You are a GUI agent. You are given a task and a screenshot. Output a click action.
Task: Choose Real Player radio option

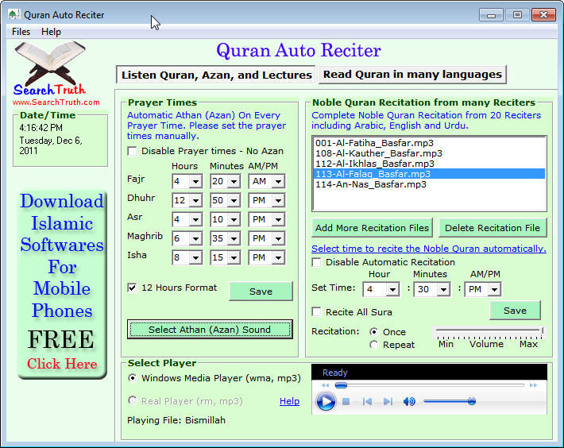coord(133,401)
